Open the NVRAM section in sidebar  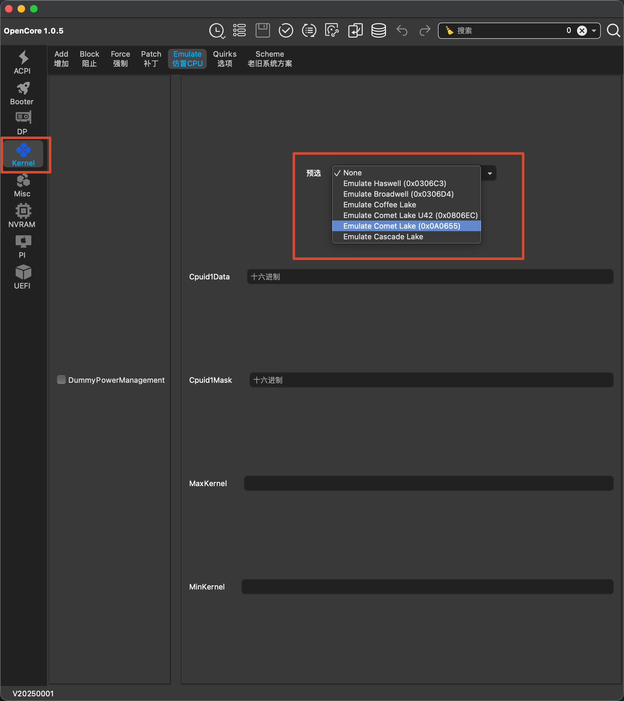click(23, 216)
